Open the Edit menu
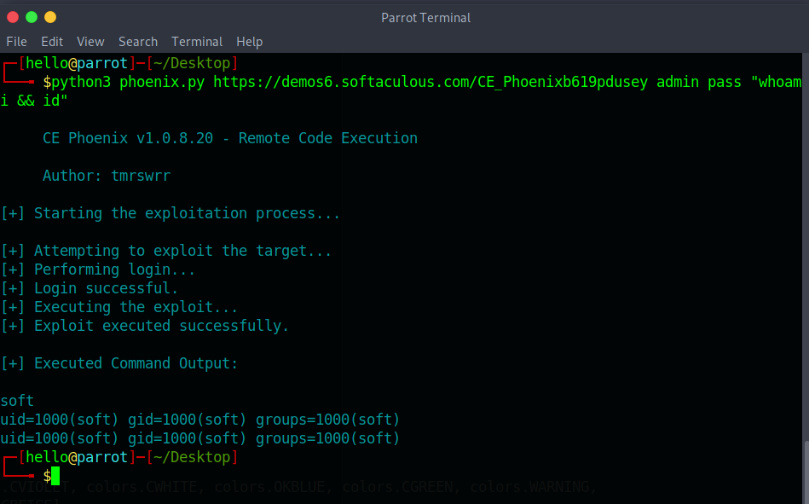 click(52, 41)
